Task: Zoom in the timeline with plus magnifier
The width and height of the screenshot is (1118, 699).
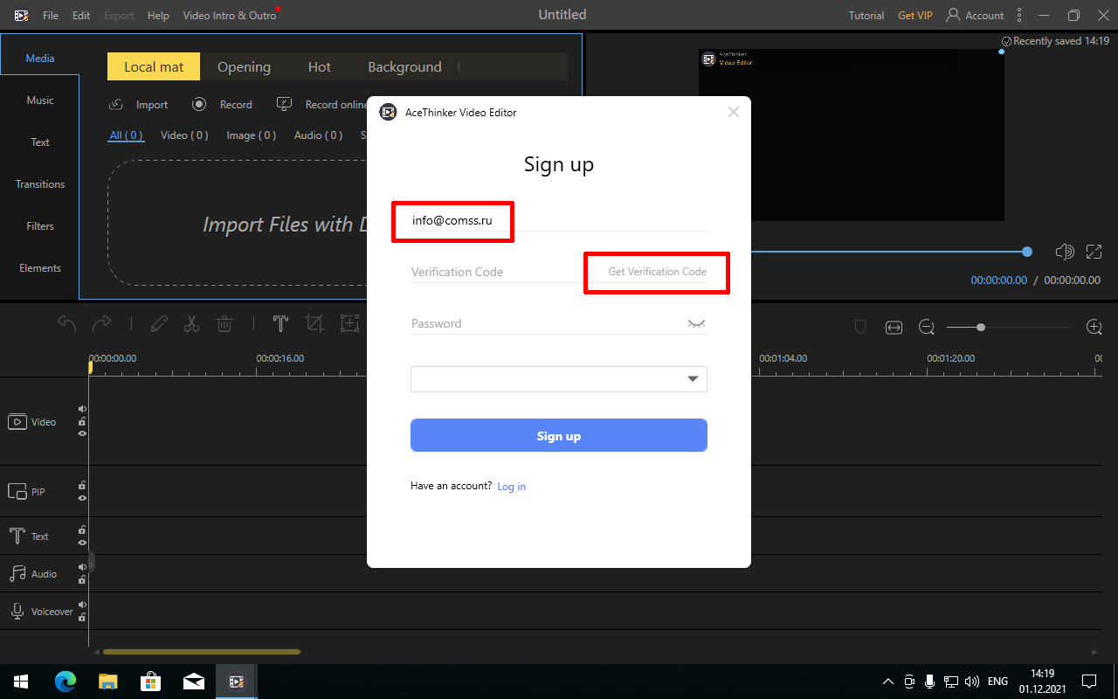Action: coord(1094,327)
